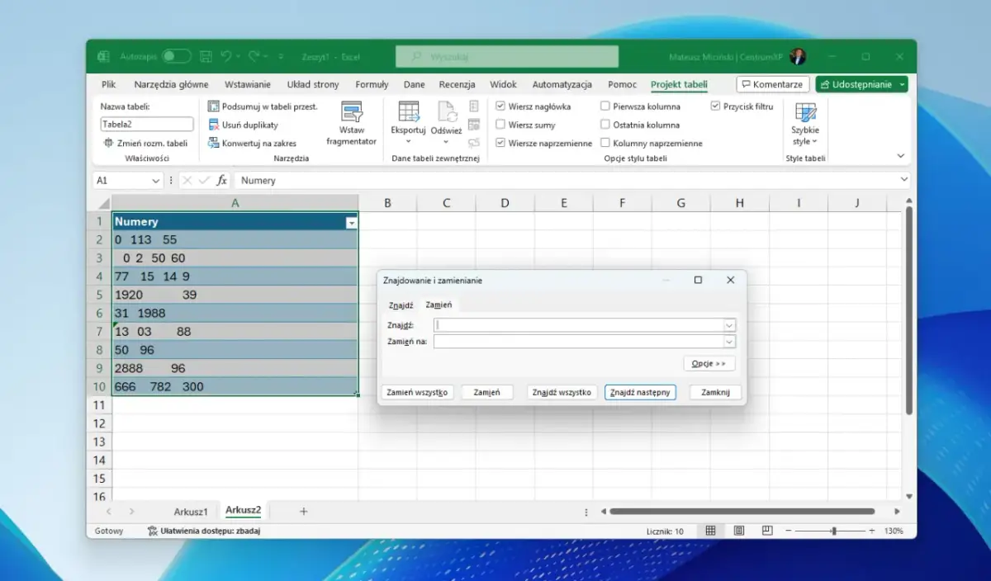Viewport: 991px width, 581px height.
Task: Open the Numery column filter dropdown
Action: (352, 223)
